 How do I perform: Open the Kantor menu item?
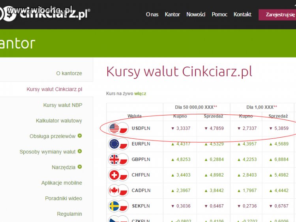click(x=172, y=14)
